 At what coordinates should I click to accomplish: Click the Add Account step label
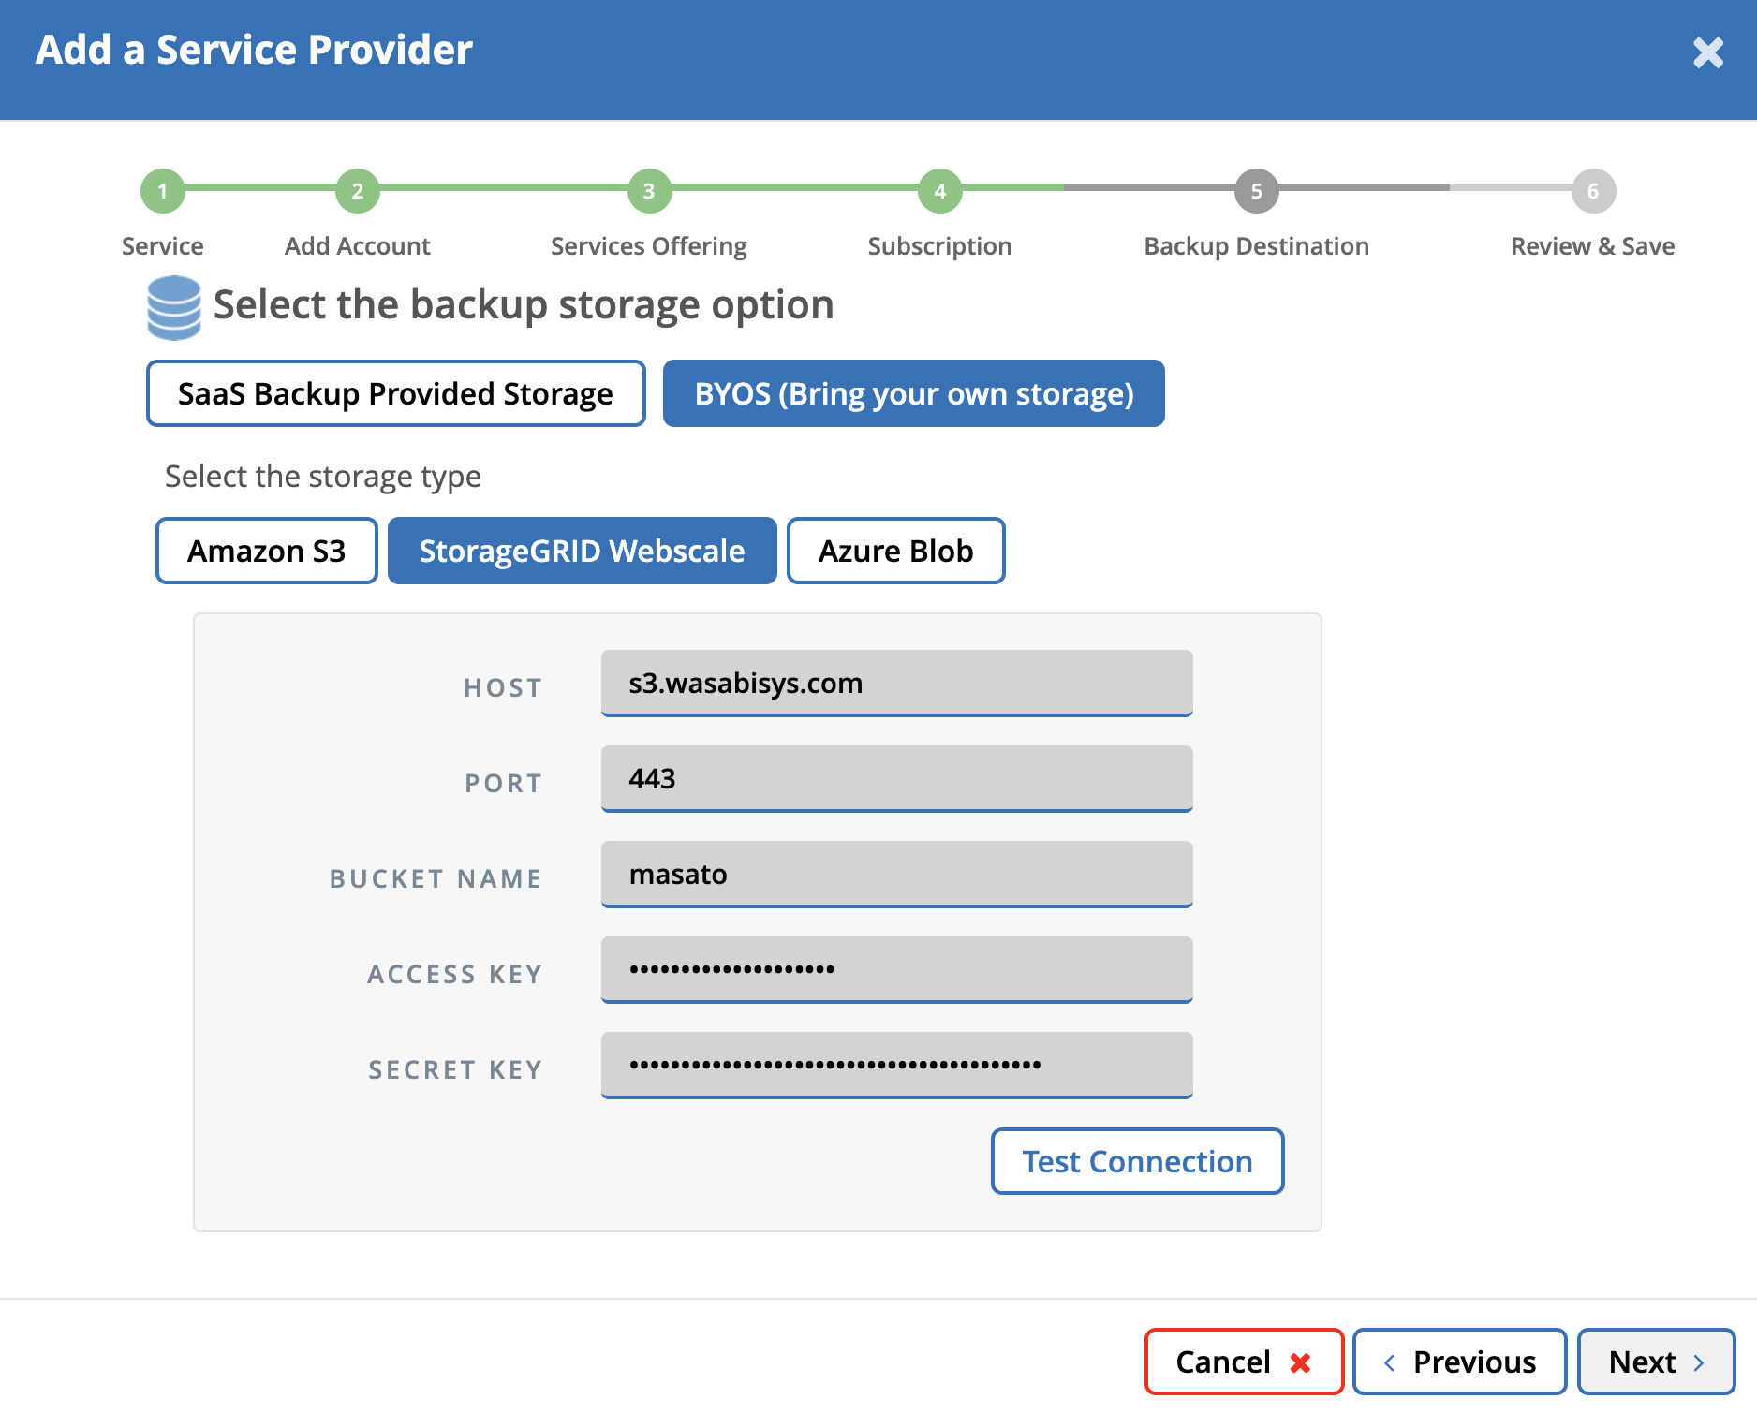pyautogui.click(x=358, y=246)
